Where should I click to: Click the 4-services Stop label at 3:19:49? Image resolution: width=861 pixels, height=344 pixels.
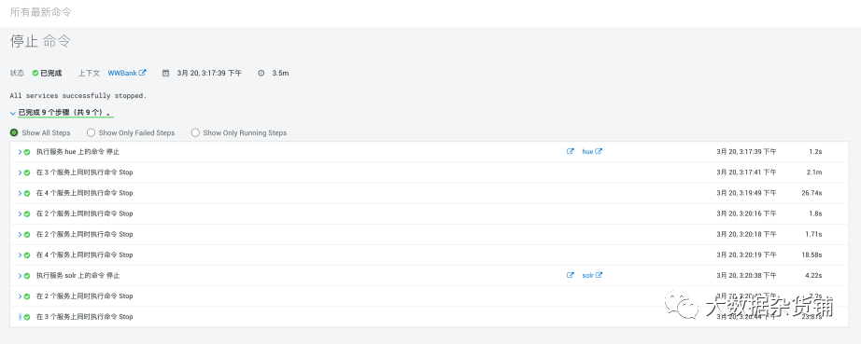pos(85,193)
